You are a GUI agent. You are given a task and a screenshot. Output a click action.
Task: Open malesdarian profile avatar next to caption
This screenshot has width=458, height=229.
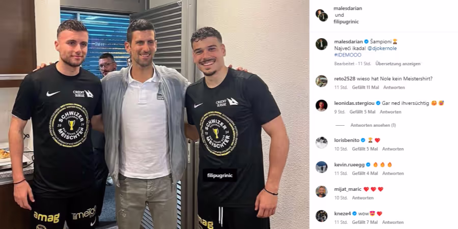321,44
